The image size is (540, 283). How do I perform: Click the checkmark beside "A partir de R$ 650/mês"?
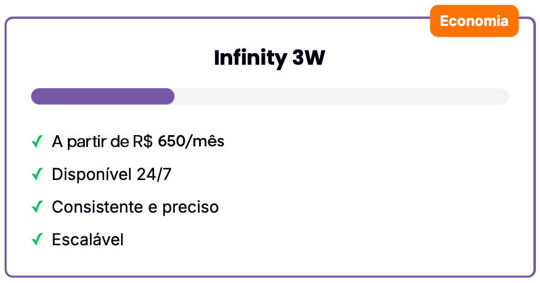(37, 142)
